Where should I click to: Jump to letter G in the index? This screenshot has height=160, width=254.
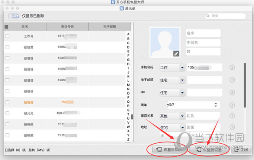[129, 60]
